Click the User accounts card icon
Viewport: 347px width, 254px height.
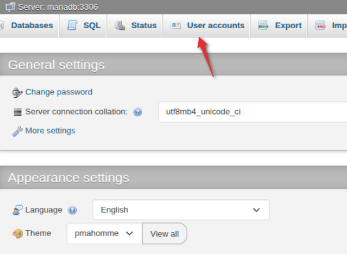176,25
